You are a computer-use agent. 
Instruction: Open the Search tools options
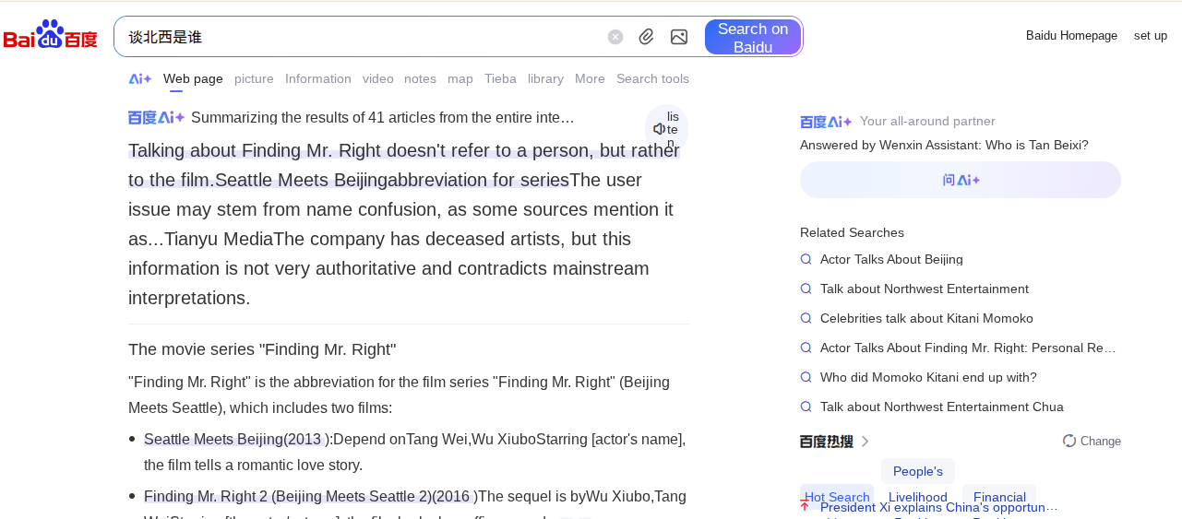point(652,79)
